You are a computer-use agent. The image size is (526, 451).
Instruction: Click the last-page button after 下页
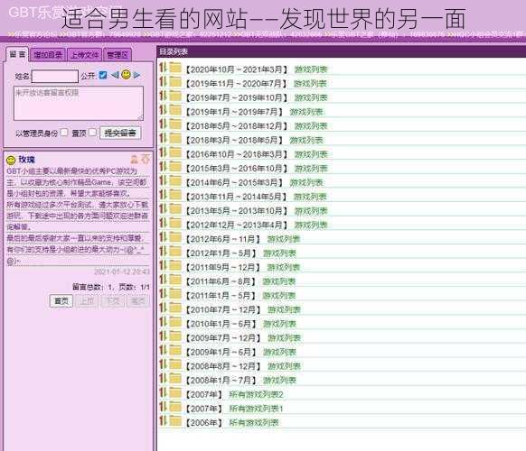tap(138, 301)
